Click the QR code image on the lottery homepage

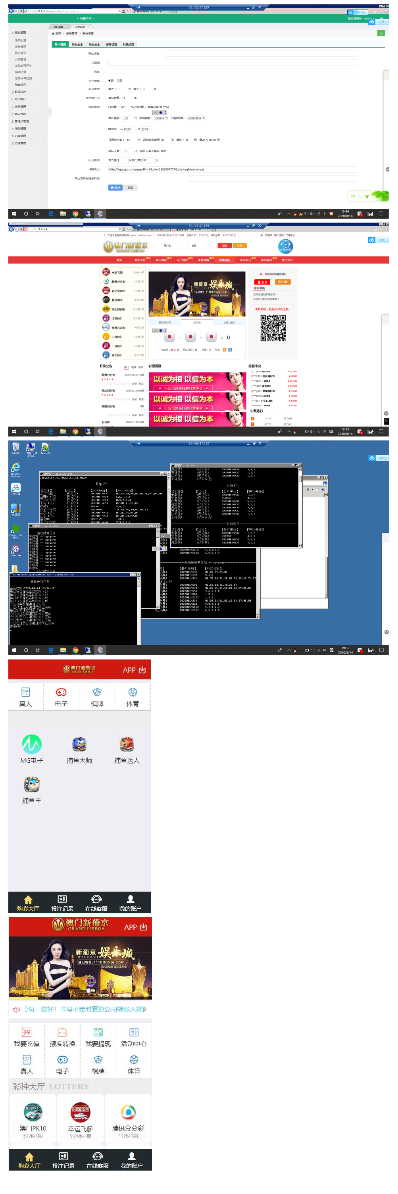273,328
